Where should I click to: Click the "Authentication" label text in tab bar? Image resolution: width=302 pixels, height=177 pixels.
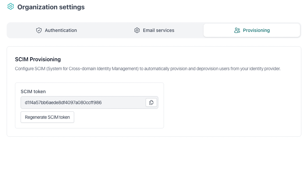(61, 30)
